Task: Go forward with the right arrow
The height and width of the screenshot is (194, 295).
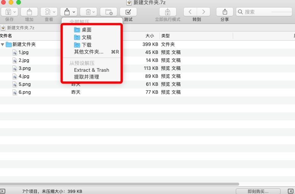Action: point(204,12)
